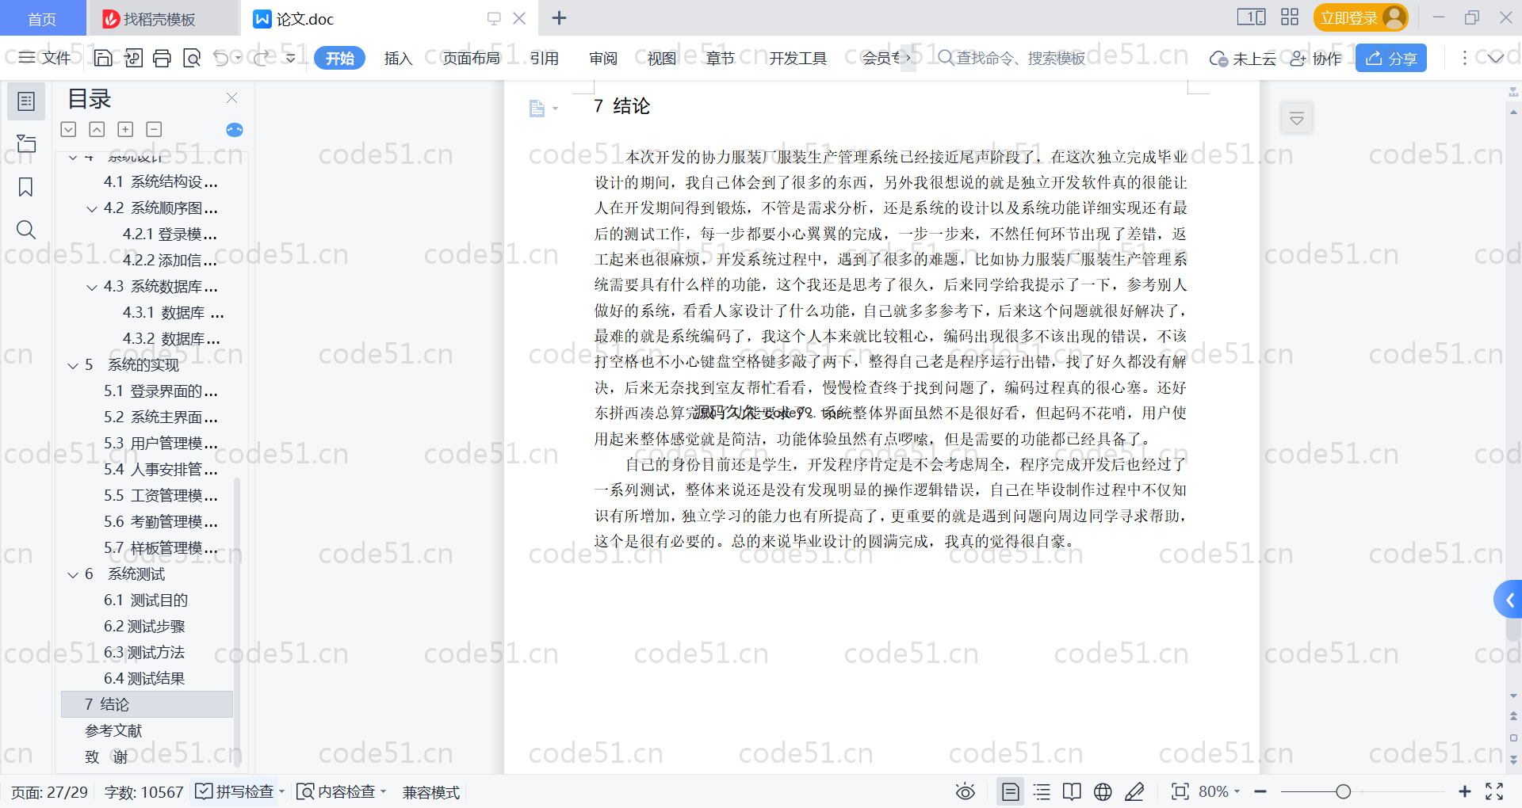Enable eye protection mode icon
This screenshot has height=808, width=1522.
click(x=965, y=791)
